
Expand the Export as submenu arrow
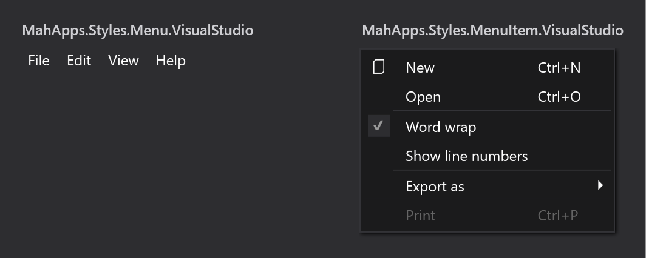tap(600, 185)
